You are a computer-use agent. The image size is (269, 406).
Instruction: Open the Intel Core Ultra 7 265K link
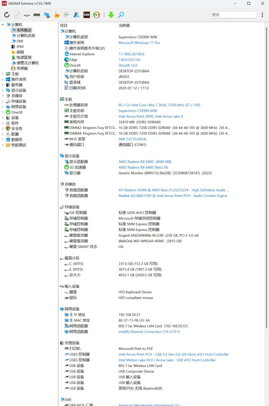159,105
